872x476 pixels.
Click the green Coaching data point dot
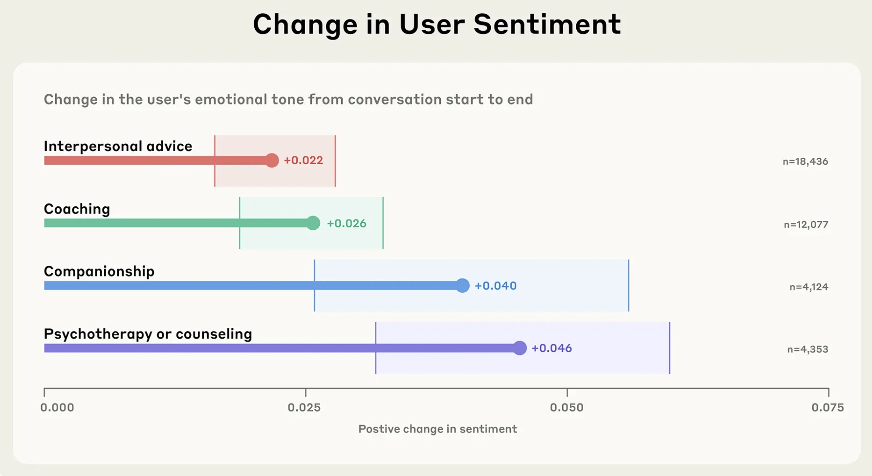pyautogui.click(x=313, y=223)
